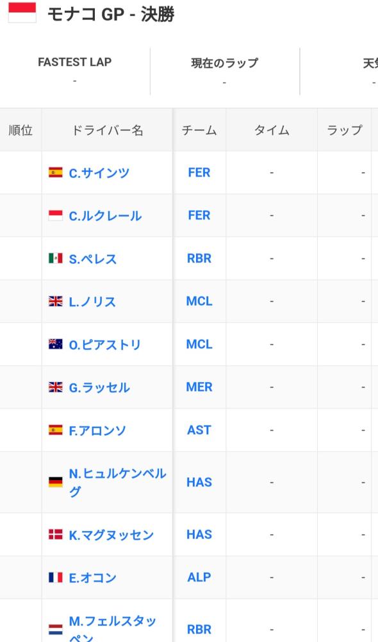Viewport: 378px width, 642px height.
Task: Open driver page for L.ノリス
Action: point(92,302)
